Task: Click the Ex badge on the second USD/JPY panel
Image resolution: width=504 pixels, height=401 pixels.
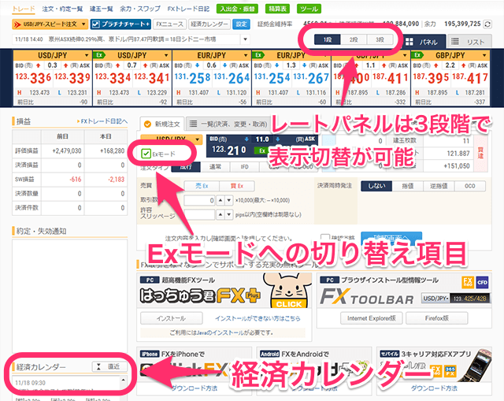Action: 100,55
